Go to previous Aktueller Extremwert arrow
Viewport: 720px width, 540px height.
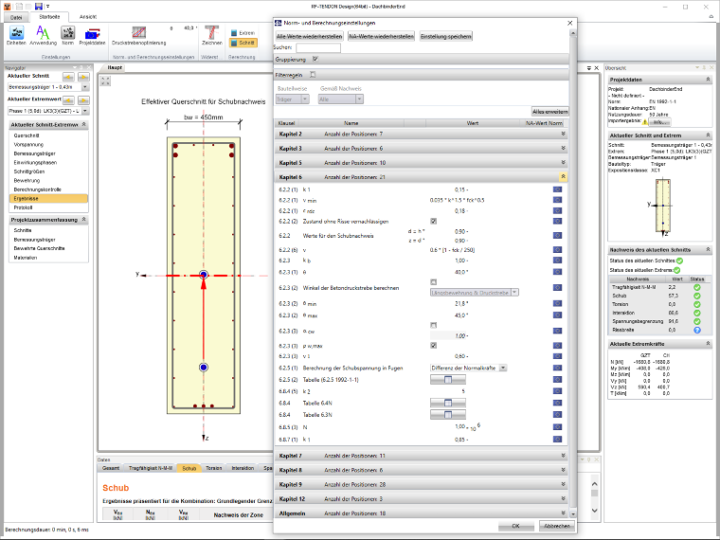tap(68, 99)
